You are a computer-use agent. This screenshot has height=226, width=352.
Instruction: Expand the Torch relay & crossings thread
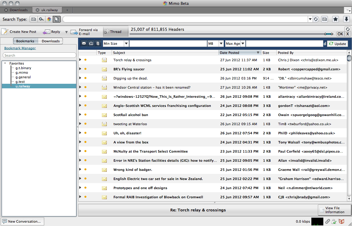pos(80,60)
